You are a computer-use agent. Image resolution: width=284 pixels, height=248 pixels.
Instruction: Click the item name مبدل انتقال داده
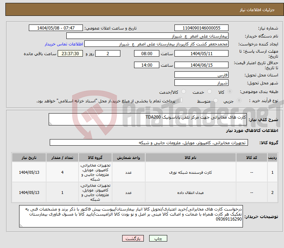(x=190, y=192)
